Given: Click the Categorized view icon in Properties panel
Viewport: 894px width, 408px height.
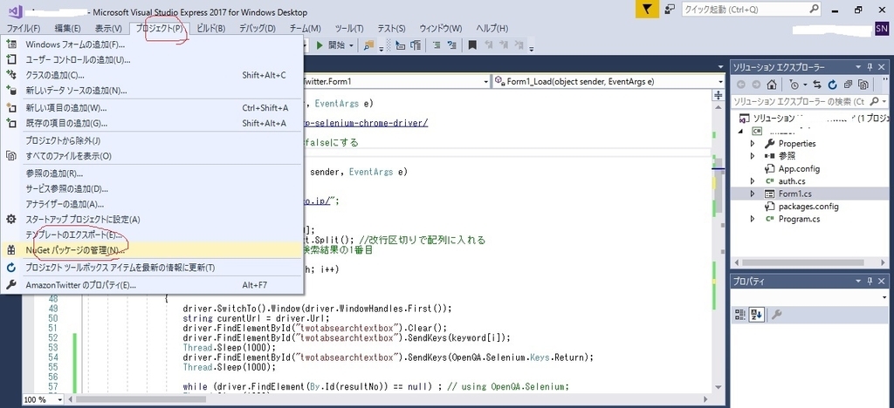Looking at the screenshot, I should (x=740, y=314).
